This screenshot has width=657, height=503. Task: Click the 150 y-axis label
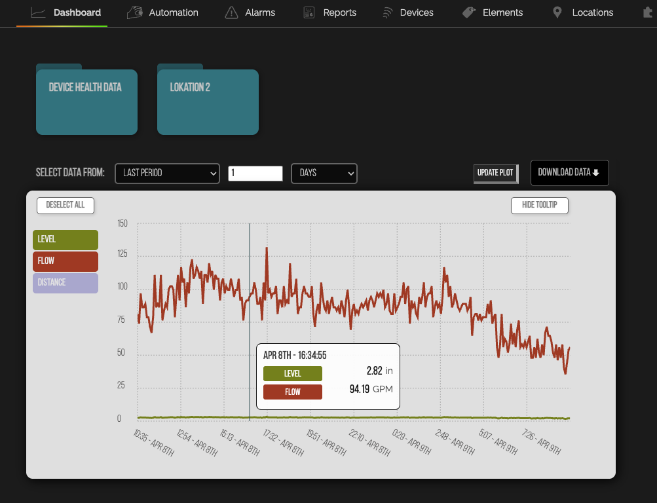pyautogui.click(x=122, y=223)
